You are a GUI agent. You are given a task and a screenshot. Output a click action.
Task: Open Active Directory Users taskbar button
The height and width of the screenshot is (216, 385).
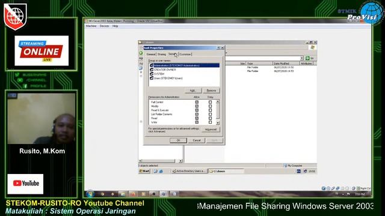click(x=189, y=171)
